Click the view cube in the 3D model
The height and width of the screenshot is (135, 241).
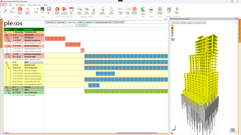pyautogui.click(x=233, y=130)
